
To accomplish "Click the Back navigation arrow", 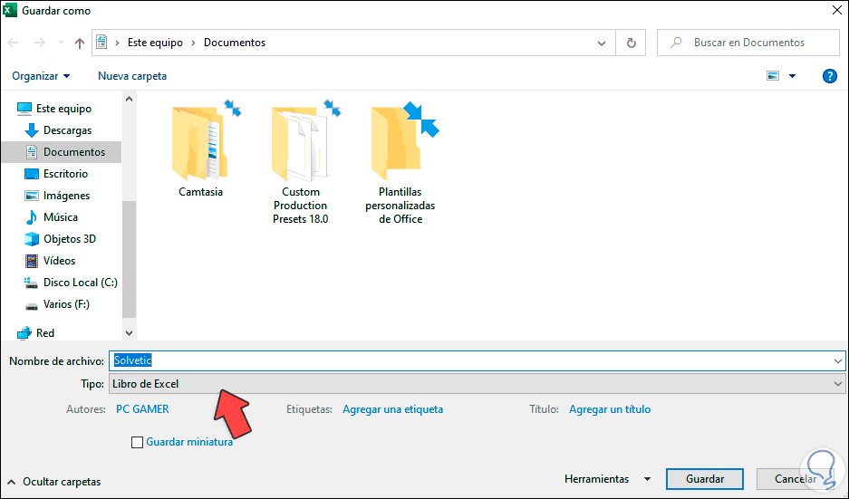I will tap(13, 43).
